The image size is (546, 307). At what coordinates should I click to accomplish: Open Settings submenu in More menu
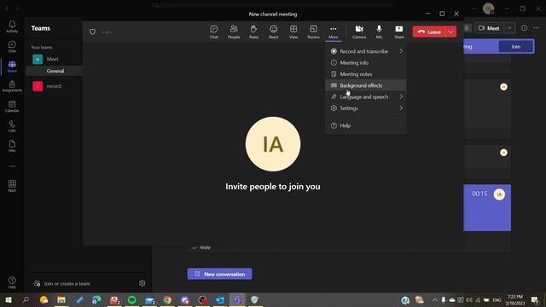(366, 108)
